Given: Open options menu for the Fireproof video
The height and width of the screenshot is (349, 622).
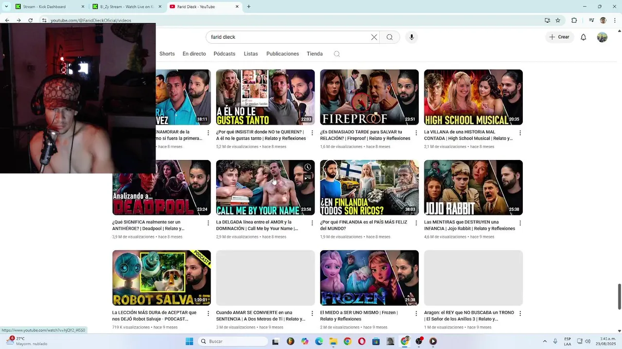Looking at the screenshot, I should point(416,133).
